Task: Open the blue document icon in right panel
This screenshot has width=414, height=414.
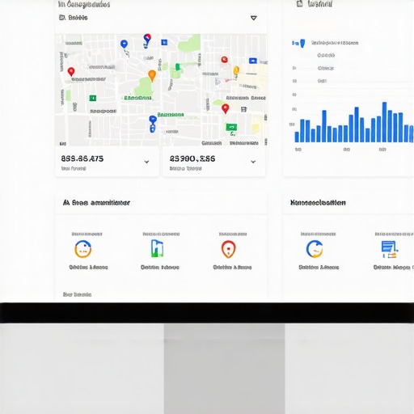Action: pyautogui.click(x=390, y=250)
